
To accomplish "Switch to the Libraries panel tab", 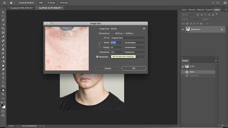I will [192, 10].
